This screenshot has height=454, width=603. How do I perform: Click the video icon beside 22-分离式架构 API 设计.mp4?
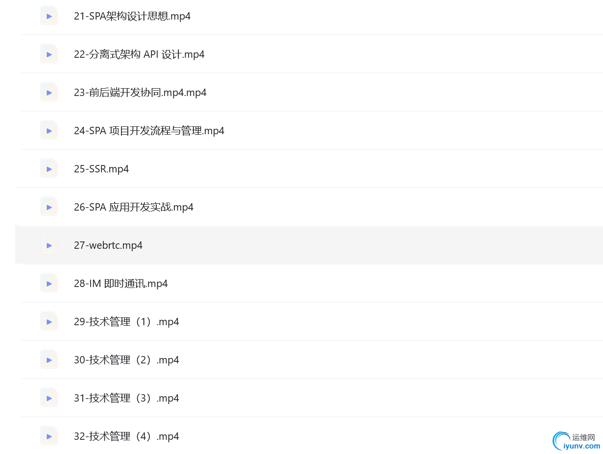[x=49, y=54]
